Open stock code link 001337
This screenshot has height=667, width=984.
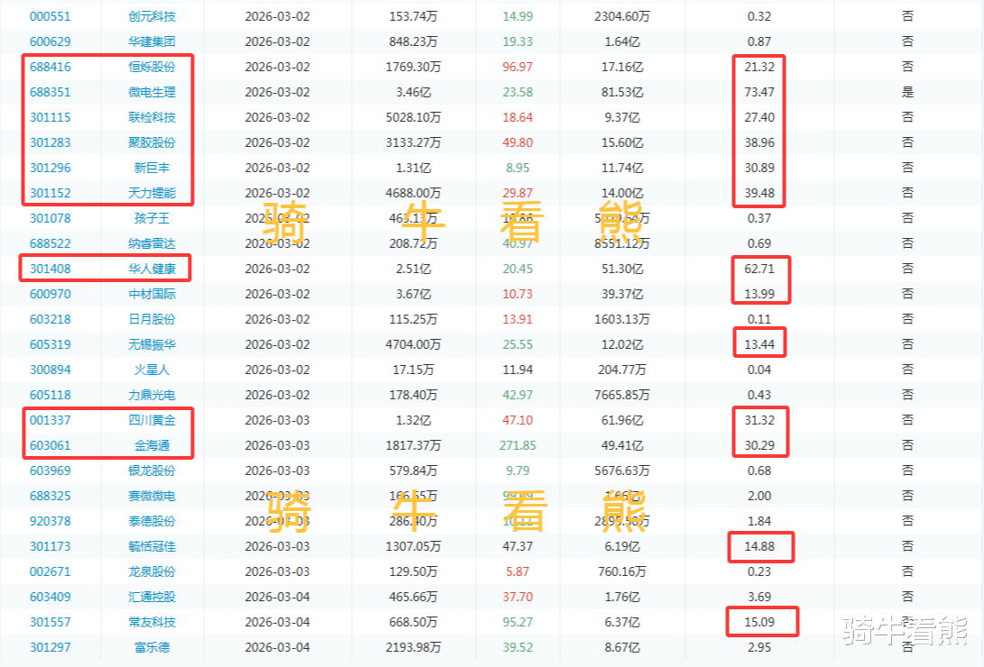coord(51,420)
